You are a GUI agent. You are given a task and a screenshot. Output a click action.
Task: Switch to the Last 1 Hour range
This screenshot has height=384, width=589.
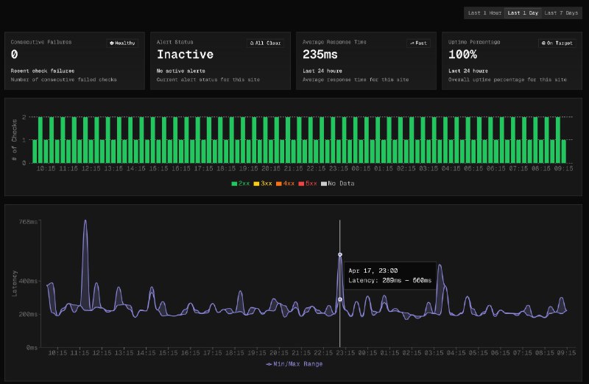click(x=484, y=13)
